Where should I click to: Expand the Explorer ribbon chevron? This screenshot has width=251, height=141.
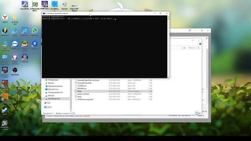pyautogui.click(x=197, y=44)
